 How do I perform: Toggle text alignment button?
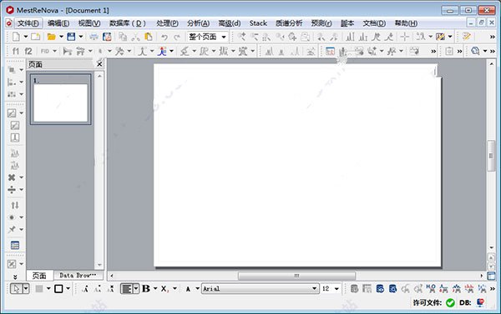[x=127, y=289]
